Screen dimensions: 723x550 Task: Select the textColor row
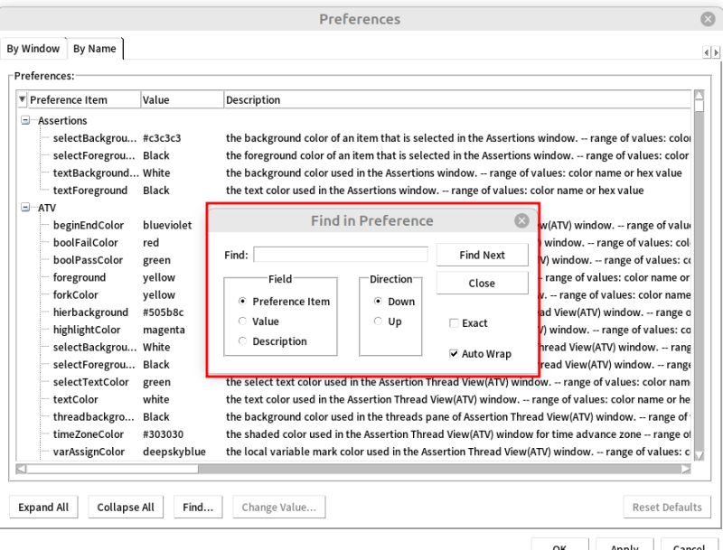[x=353, y=399]
